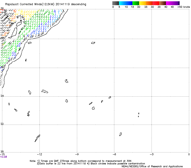191x168 pixels.
Task: Click the 'Data buffer is 22 hrs' note line
Action: coord(91,164)
